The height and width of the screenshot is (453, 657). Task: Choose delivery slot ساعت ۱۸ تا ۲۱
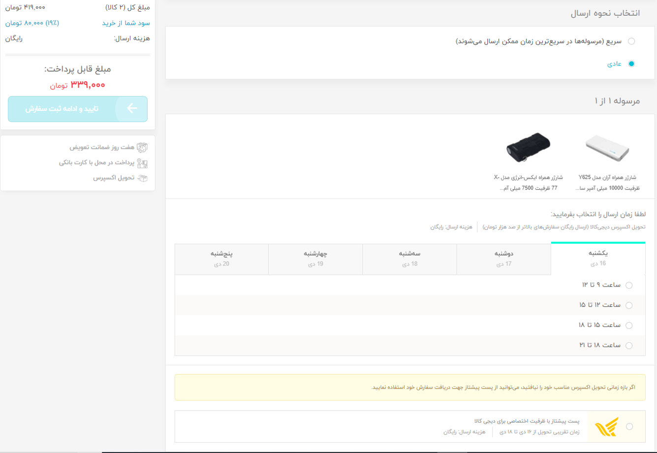tap(628, 346)
